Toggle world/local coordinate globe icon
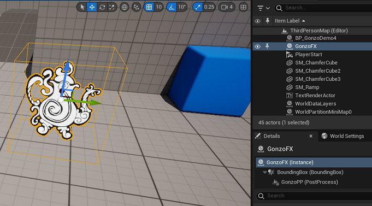Image resolution: width=372 pixels, height=206 pixels. 125,7
